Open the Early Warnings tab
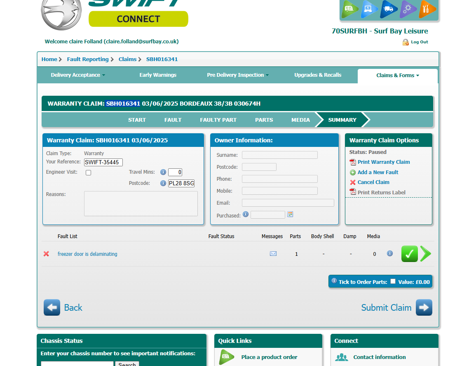Viewport: 469px width, 366px height. point(158,75)
